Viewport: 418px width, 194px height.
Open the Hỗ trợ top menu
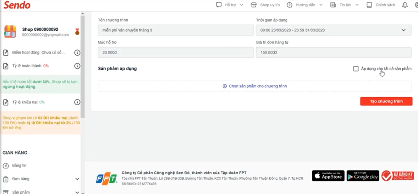(230, 5)
